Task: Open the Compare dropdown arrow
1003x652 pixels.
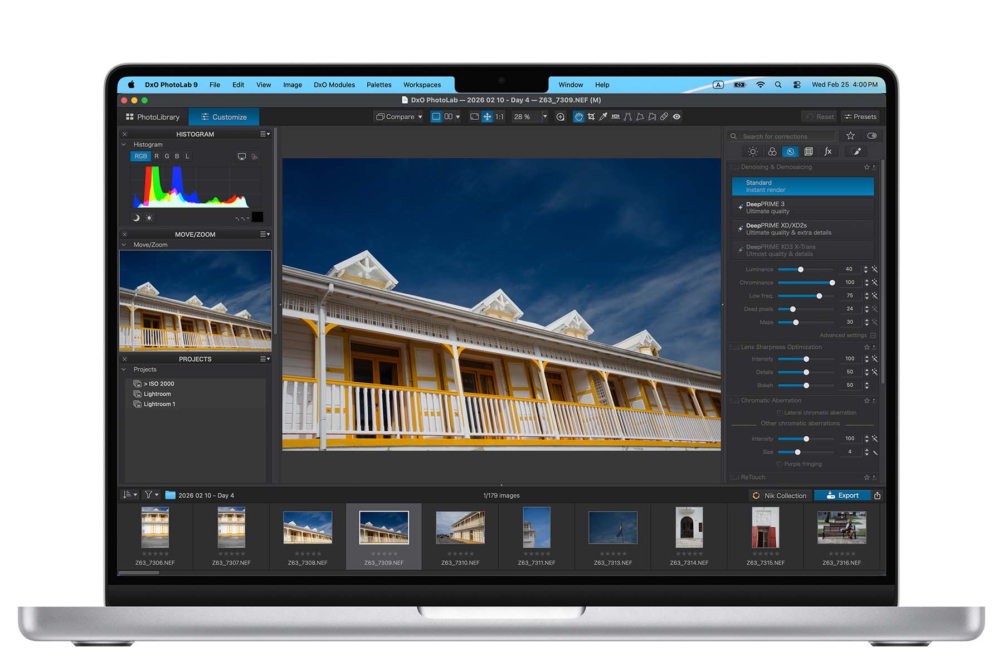Action: [x=420, y=117]
